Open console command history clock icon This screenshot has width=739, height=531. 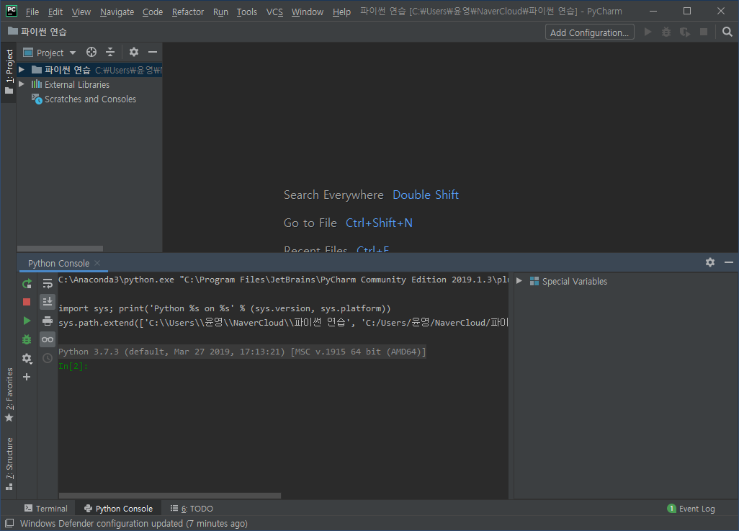[48, 358]
